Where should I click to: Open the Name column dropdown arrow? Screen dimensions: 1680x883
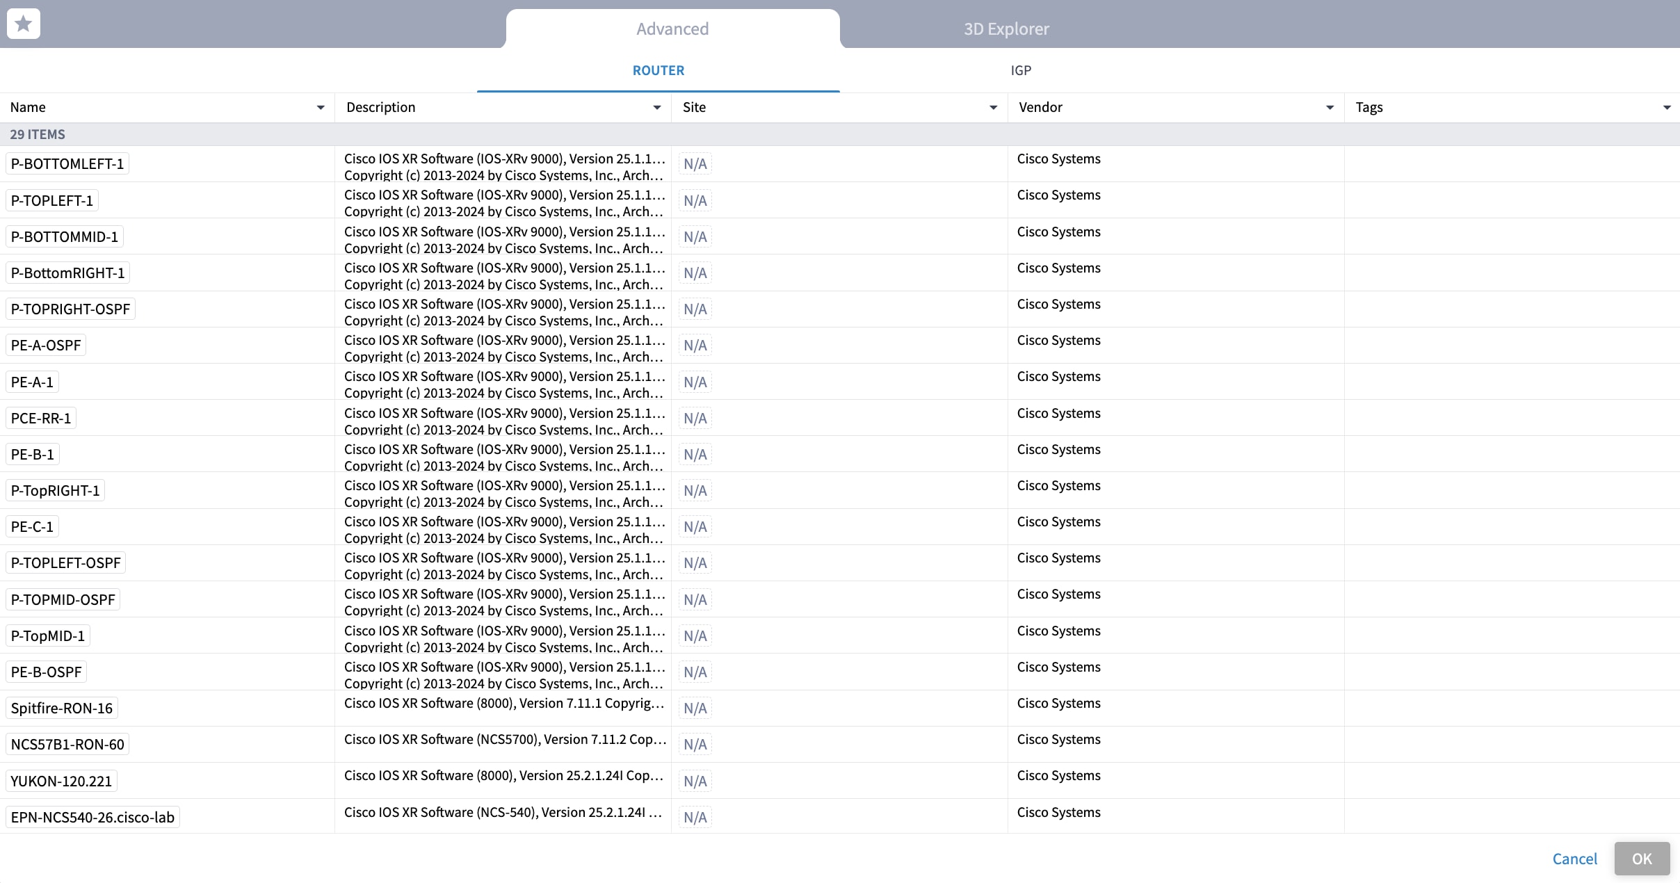click(321, 108)
